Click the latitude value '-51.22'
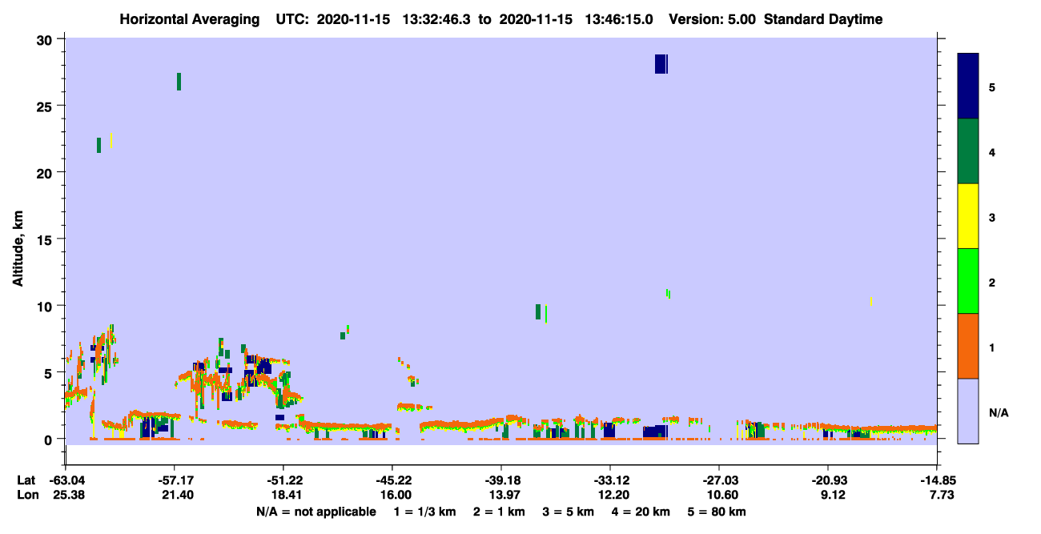1041x534 pixels. pos(283,480)
